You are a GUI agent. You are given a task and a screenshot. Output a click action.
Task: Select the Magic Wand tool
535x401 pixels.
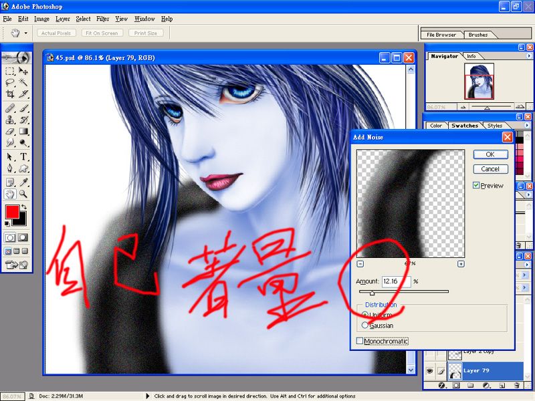(x=23, y=82)
